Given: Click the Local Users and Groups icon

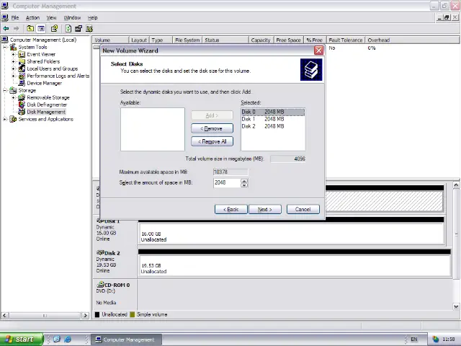Looking at the screenshot, I should [x=22, y=68].
